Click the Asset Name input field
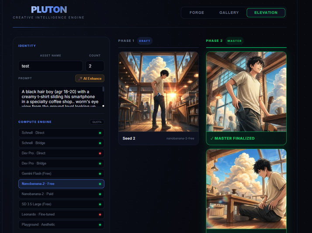The image size is (312, 233). point(50,66)
